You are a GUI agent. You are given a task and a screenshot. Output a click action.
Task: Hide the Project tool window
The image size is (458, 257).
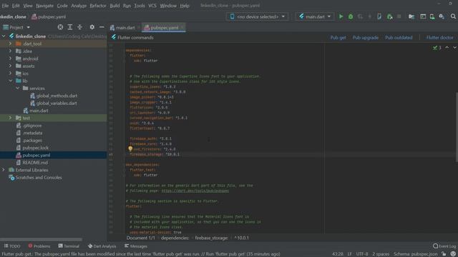(x=102, y=27)
